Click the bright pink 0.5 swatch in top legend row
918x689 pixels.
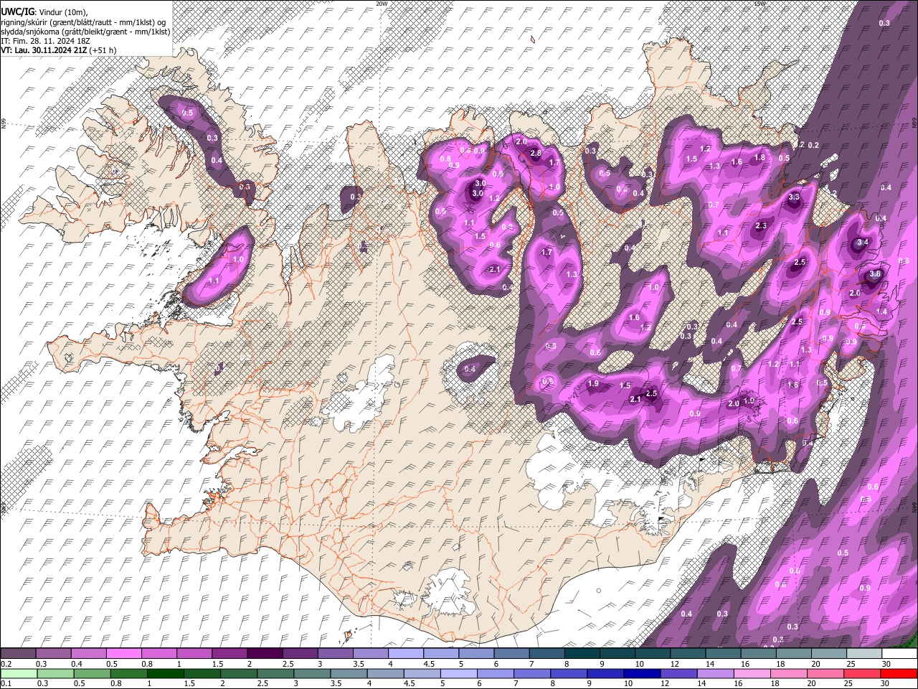[x=123, y=654]
